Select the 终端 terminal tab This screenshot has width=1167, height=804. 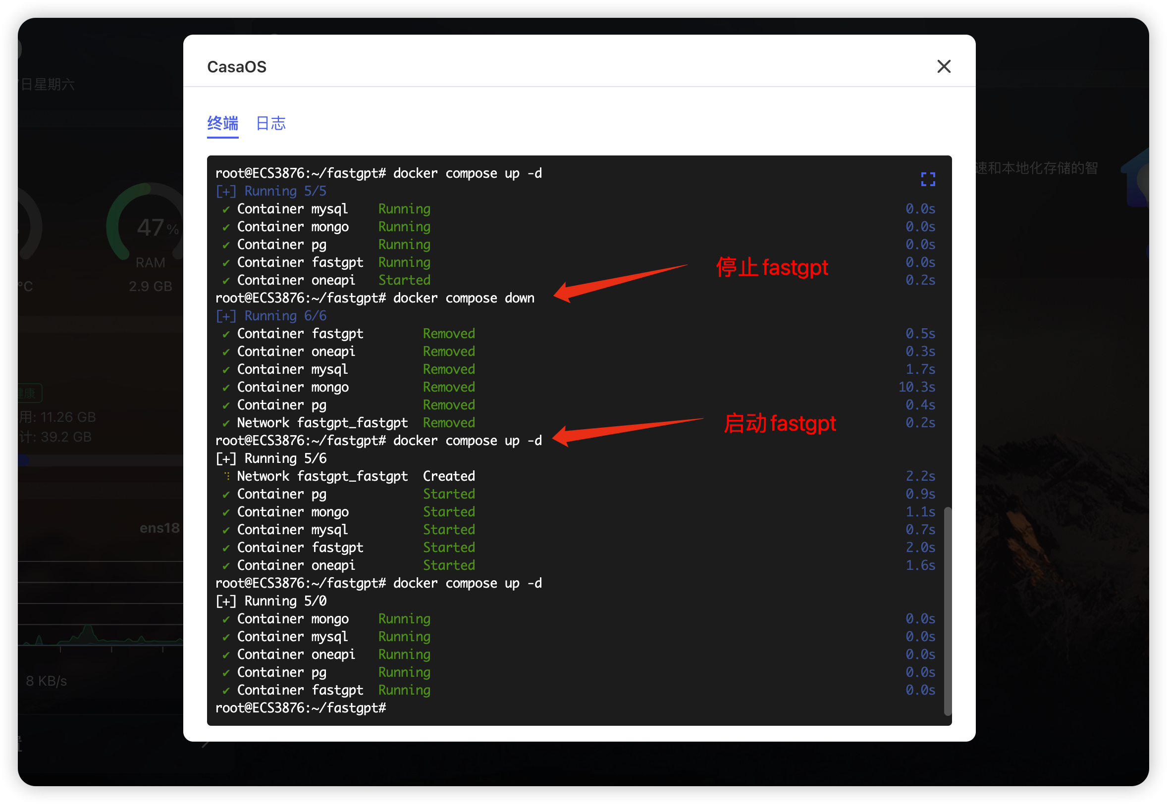tap(223, 123)
